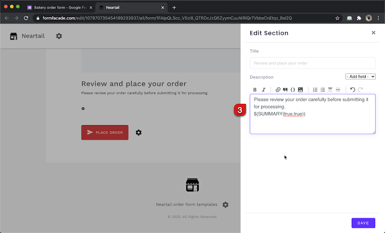Click the Place Order button
This screenshot has width=385, height=233.
[105, 132]
